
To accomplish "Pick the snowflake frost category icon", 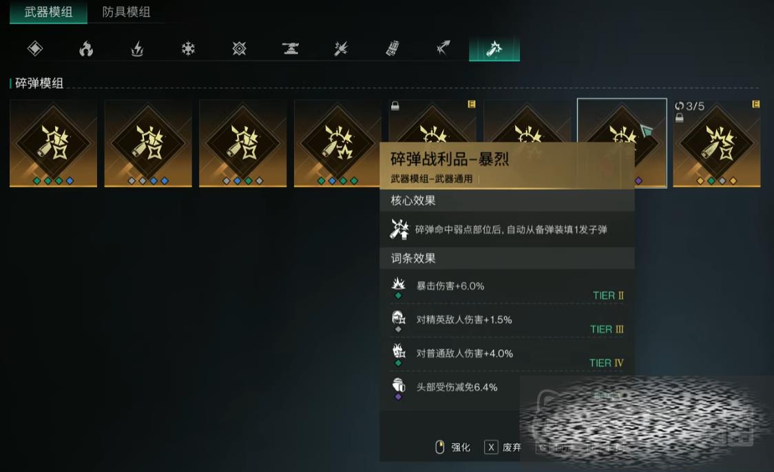I will pyautogui.click(x=188, y=48).
